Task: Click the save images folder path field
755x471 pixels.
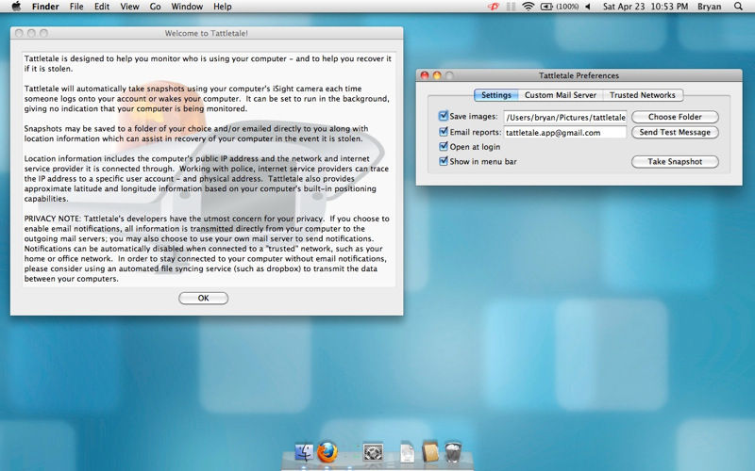Action: tap(564, 117)
